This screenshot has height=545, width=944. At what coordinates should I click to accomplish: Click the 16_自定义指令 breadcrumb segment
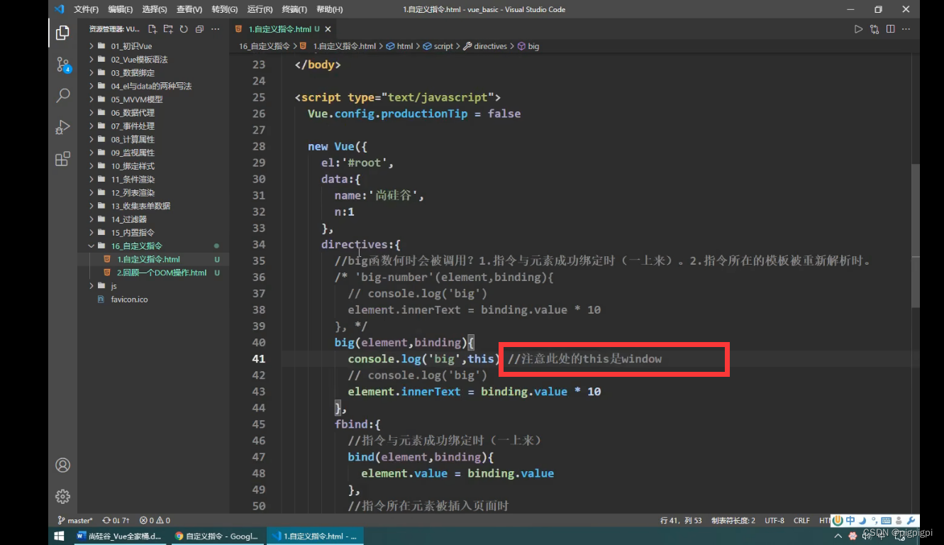(265, 46)
